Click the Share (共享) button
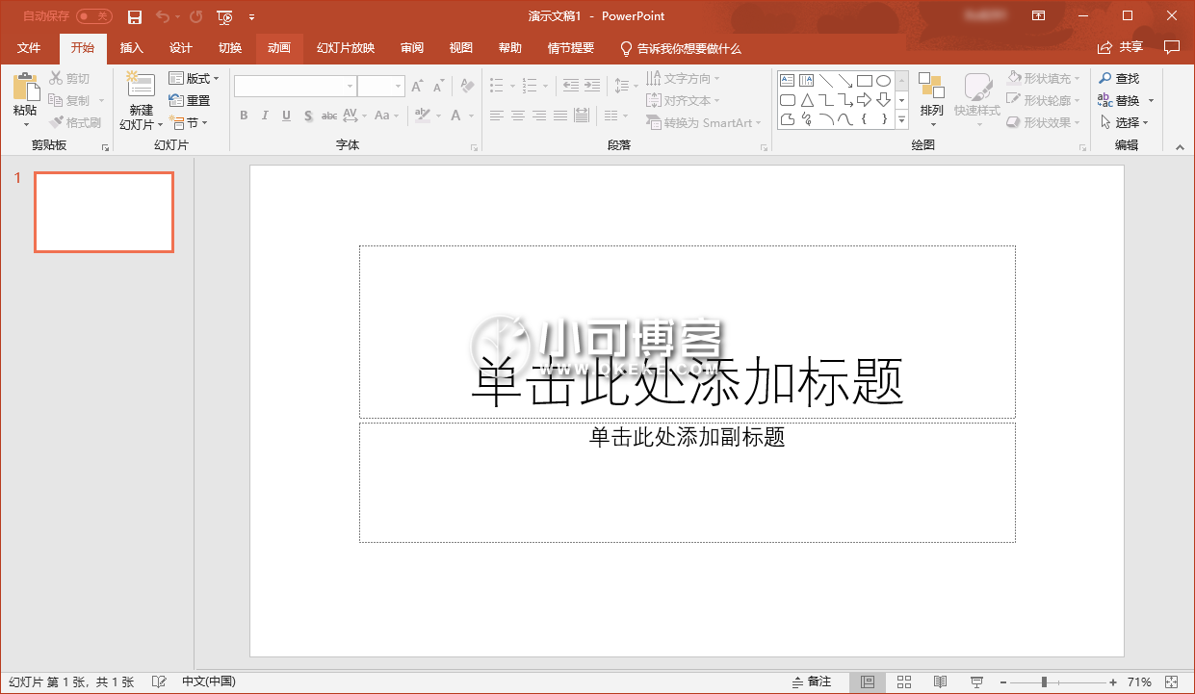Viewport: 1195px width, 694px height. [1121, 47]
